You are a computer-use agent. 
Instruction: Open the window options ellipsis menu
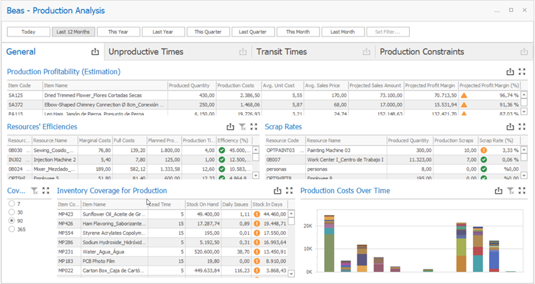(496, 11)
